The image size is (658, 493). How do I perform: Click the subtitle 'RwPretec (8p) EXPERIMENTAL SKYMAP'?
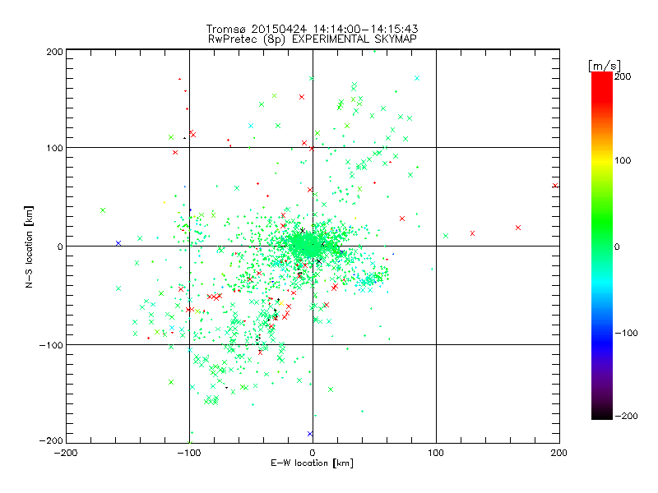tap(313, 39)
